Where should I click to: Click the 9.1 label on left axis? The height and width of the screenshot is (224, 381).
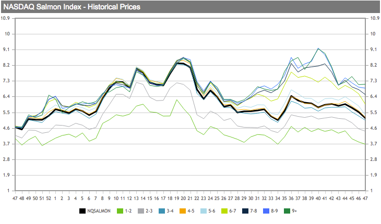7,49
